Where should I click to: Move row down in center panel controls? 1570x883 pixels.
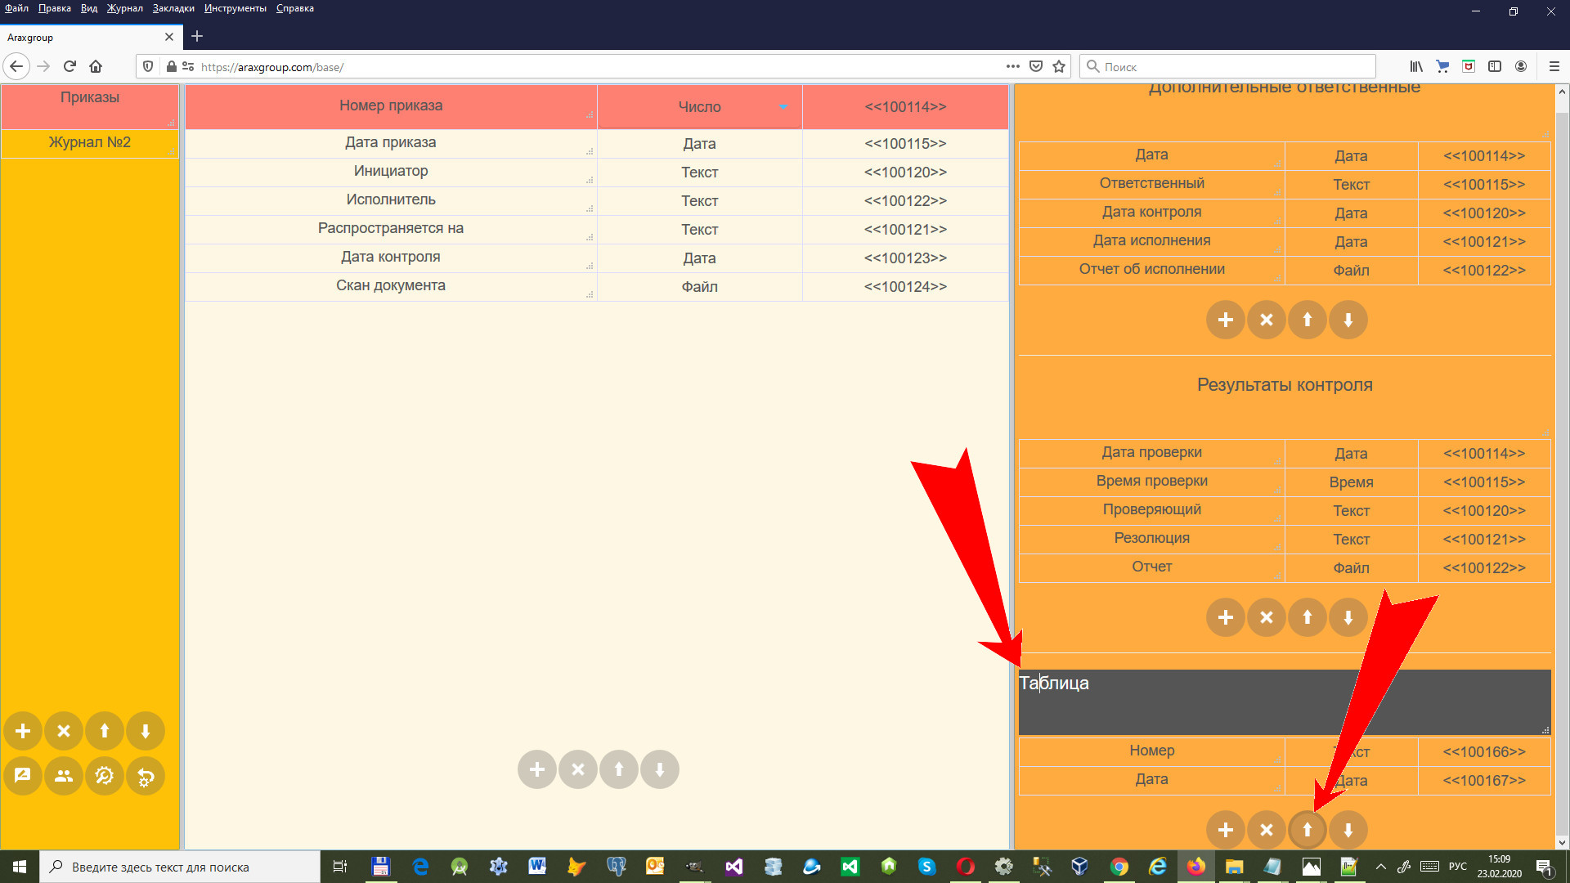660,769
